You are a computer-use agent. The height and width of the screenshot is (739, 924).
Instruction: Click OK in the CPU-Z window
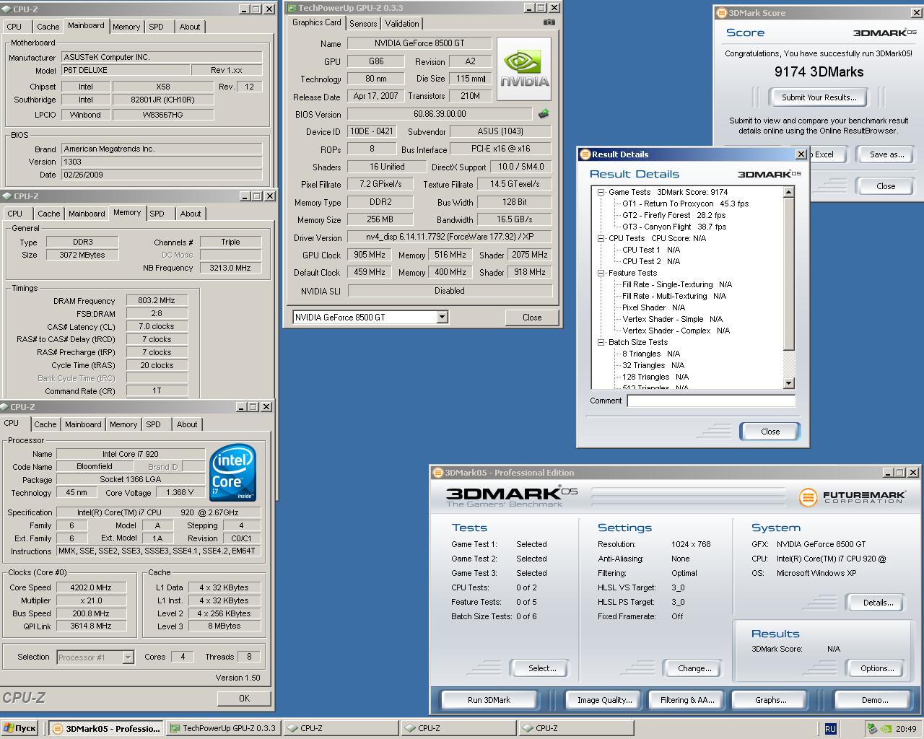point(244,698)
